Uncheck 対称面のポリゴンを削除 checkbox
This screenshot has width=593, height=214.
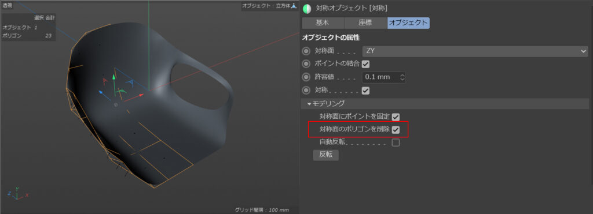tap(396, 130)
